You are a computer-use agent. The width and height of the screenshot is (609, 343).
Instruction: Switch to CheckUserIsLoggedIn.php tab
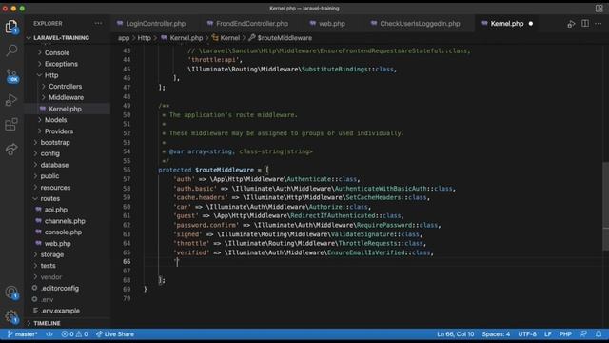(x=415, y=24)
